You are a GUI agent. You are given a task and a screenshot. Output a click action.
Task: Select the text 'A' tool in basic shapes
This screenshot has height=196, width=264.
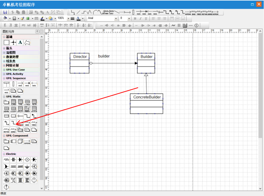click(x=20, y=43)
